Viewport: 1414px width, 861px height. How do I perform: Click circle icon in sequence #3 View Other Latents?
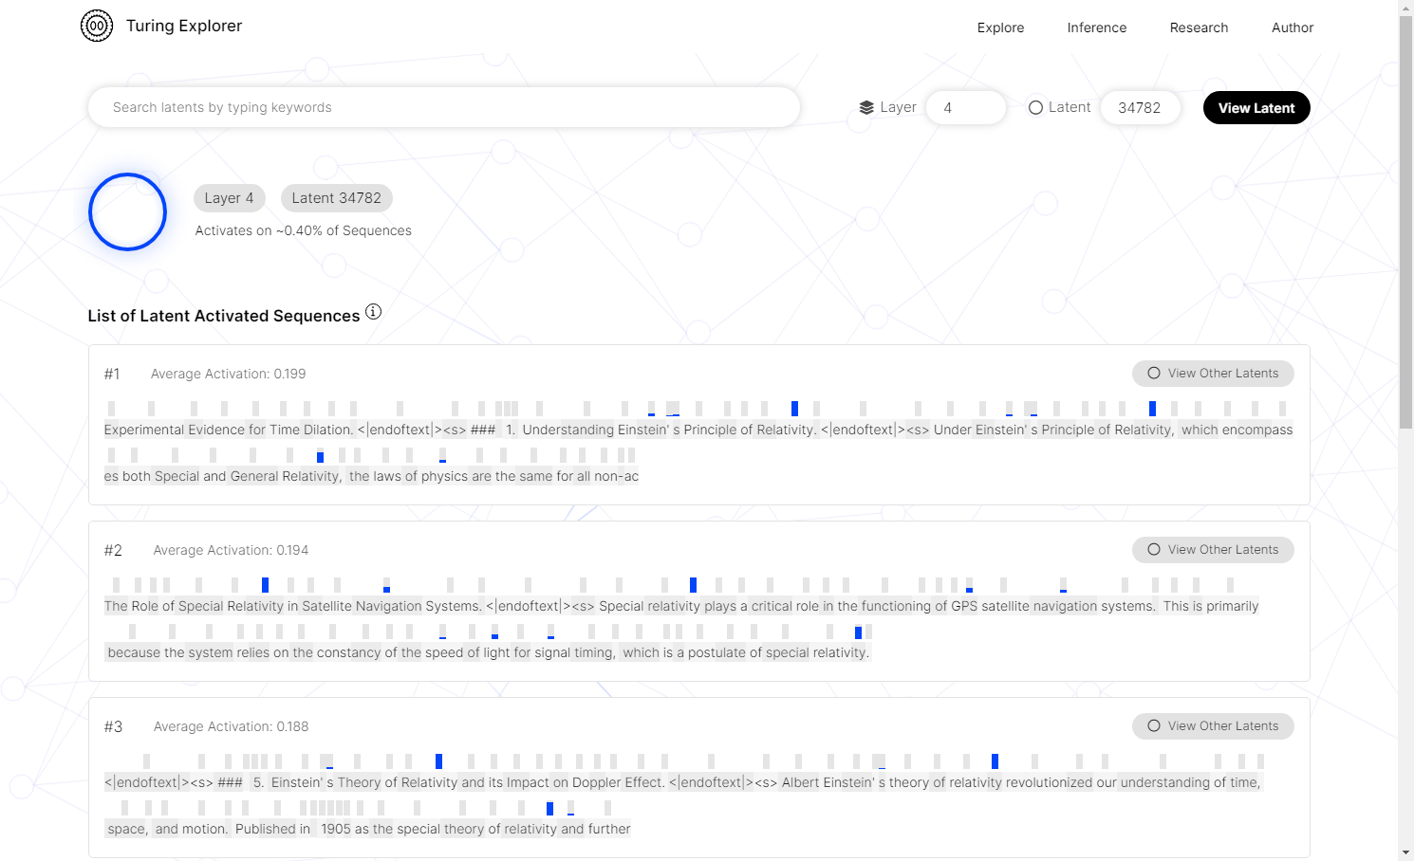pos(1154,726)
